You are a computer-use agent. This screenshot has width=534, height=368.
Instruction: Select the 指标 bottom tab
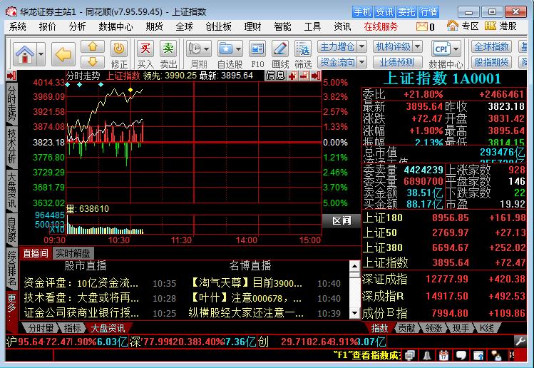coord(72,328)
